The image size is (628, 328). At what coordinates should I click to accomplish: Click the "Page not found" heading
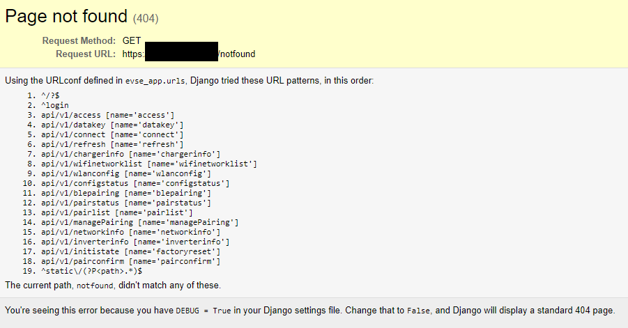click(66, 17)
